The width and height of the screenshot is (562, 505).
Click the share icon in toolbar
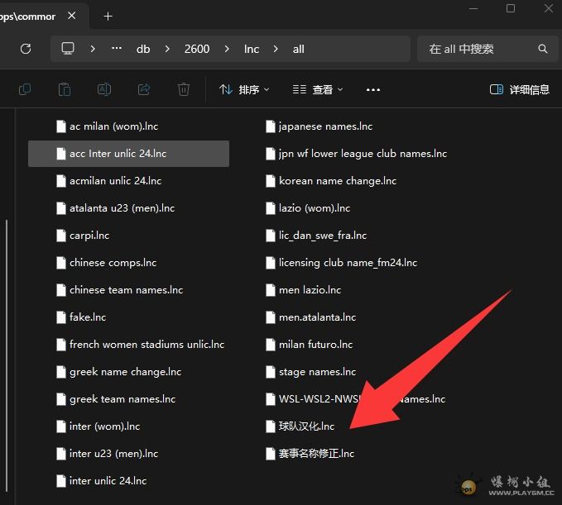(144, 89)
